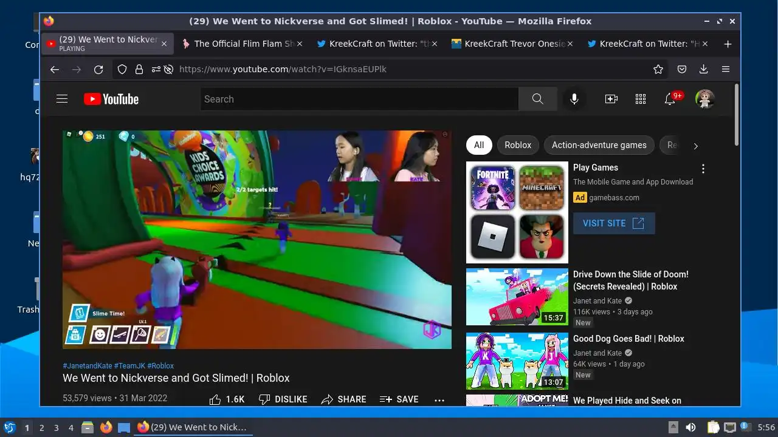
Task: Click the address bar URL
Action: point(283,69)
